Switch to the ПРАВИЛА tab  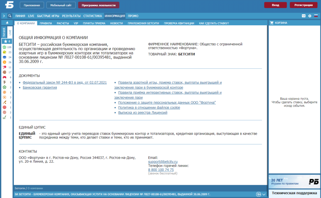(46, 23)
